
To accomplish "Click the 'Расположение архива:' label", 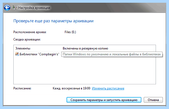I will point(30,32).
